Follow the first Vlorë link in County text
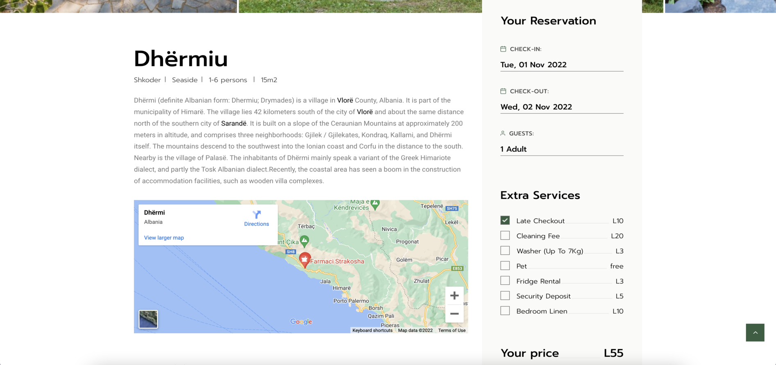This screenshot has height=365, width=776. tap(345, 100)
